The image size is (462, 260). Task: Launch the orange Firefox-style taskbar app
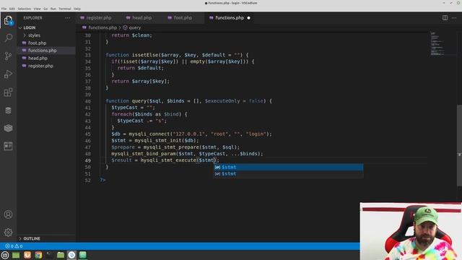(27, 255)
